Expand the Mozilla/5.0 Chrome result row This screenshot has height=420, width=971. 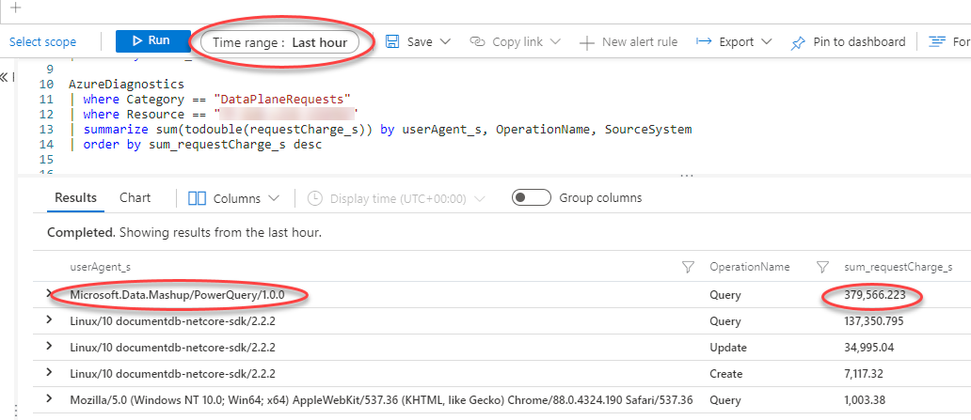pos(49,398)
